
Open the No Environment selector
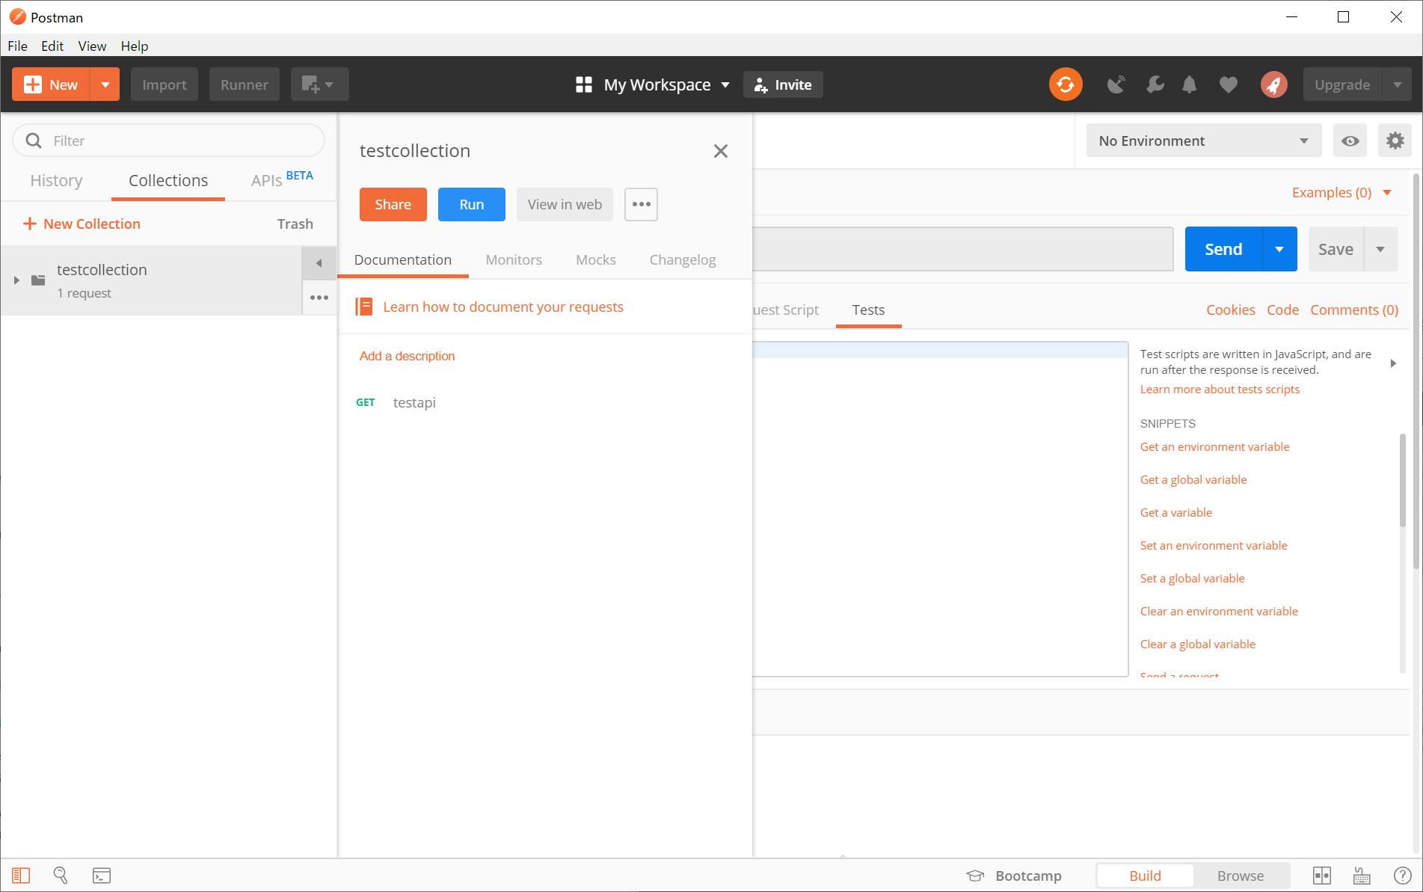coord(1204,141)
